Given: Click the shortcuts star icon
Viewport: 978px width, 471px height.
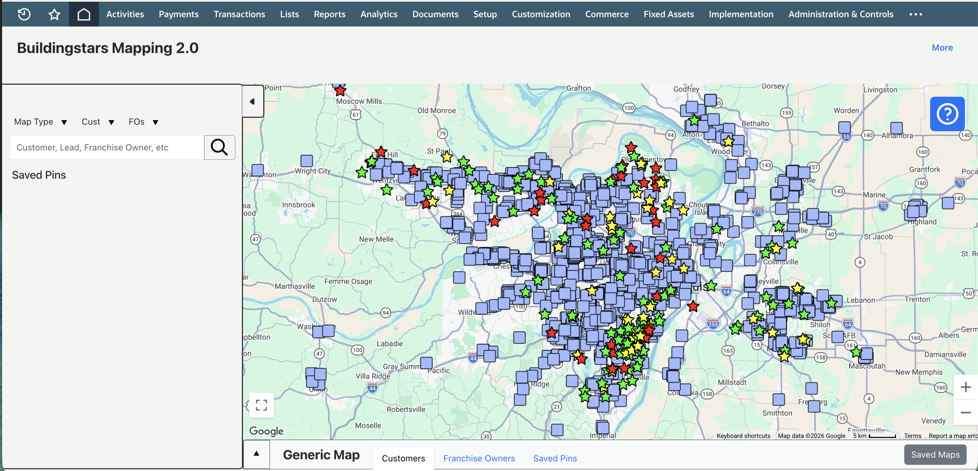Looking at the screenshot, I should point(54,14).
